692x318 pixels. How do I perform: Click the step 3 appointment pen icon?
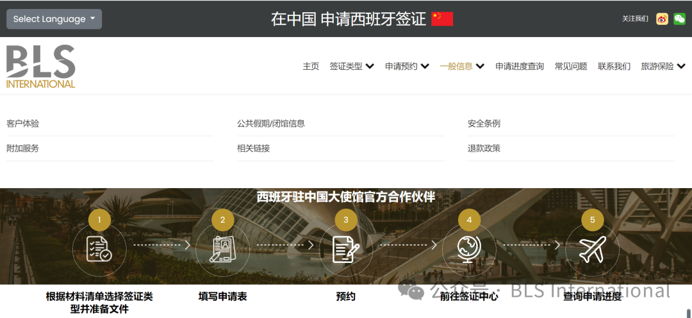pos(345,250)
